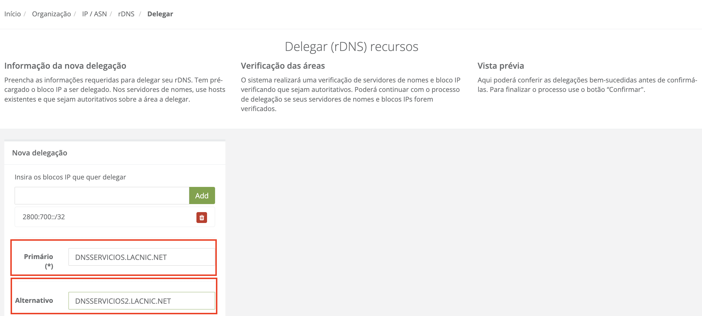
Task: Click the Primário name server field
Action: tap(141, 257)
